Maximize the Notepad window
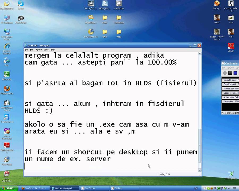 click(x=195, y=45)
